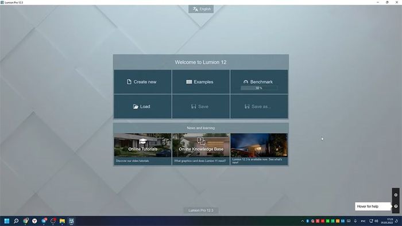
Task: Click the volume icon in the tray
Action: pyautogui.click(x=376, y=221)
